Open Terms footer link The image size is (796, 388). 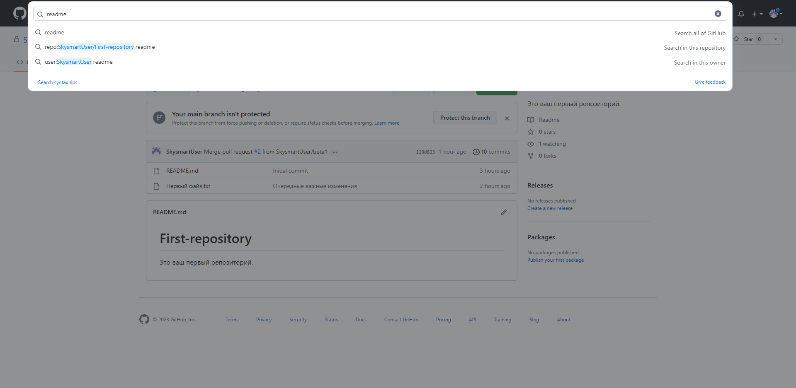pyautogui.click(x=232, y=320)
